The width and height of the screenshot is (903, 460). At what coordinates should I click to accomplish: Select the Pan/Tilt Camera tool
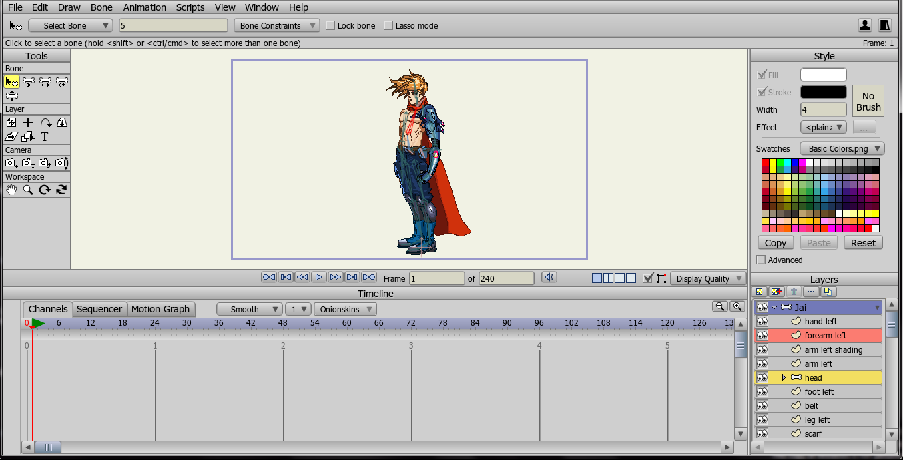(x=61, y=163)
